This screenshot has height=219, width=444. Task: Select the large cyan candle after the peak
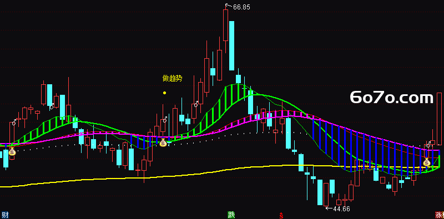pyautogui.click(x=231, y=45)
